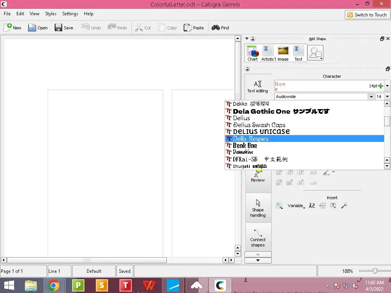Toggle the Add Shape docker lock icon
The width and height of the screenshot is (391, 293).
pos(253,39)
